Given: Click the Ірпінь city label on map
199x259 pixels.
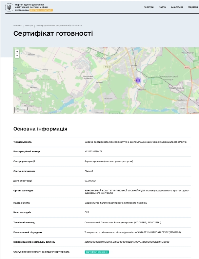Looking at the screenshot, I should (x=134, y=66).
